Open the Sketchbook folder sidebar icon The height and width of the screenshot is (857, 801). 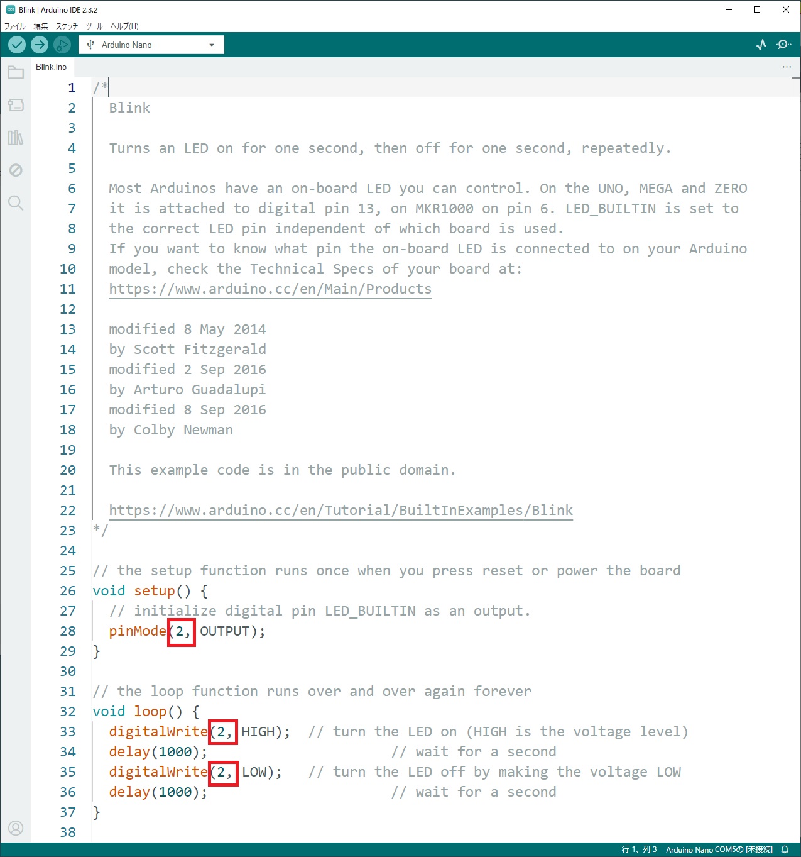click(16, 72)
